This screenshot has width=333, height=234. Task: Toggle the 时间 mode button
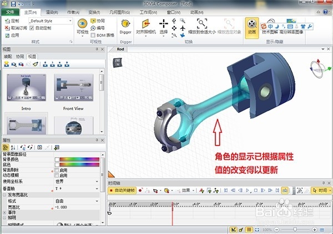coord(321,190)
